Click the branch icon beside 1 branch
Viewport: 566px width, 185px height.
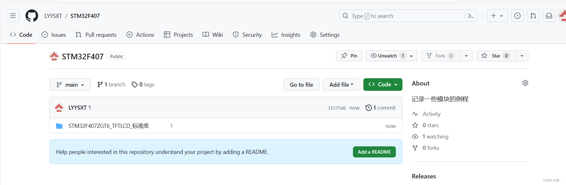[x=100, y=84]
